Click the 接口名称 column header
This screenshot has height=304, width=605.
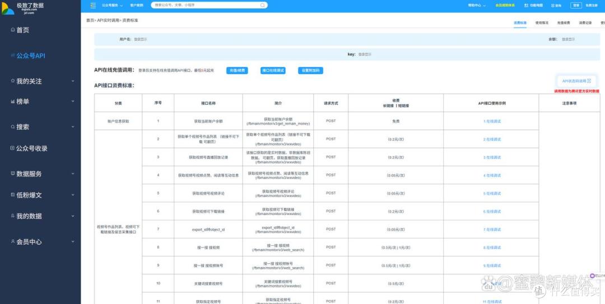tap(208, 104)
